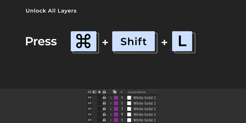246x123 pixels.
Task: Click the audio speaker column header icon
Action: click(94, 92)
